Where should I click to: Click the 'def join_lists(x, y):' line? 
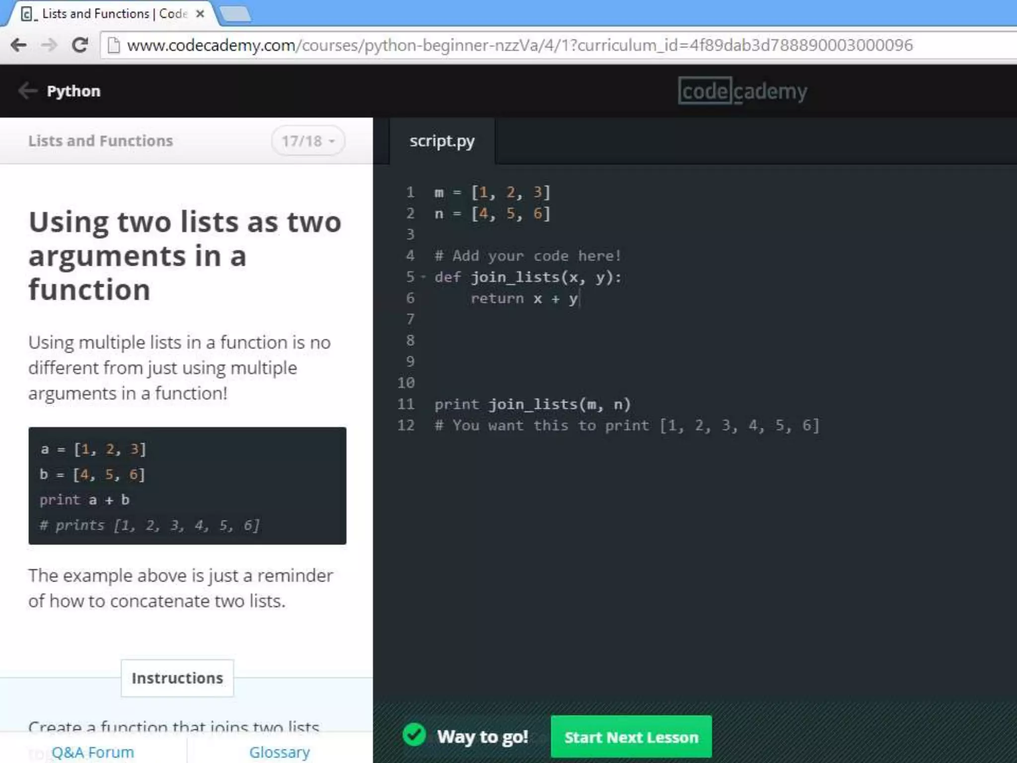click(528, 277)
